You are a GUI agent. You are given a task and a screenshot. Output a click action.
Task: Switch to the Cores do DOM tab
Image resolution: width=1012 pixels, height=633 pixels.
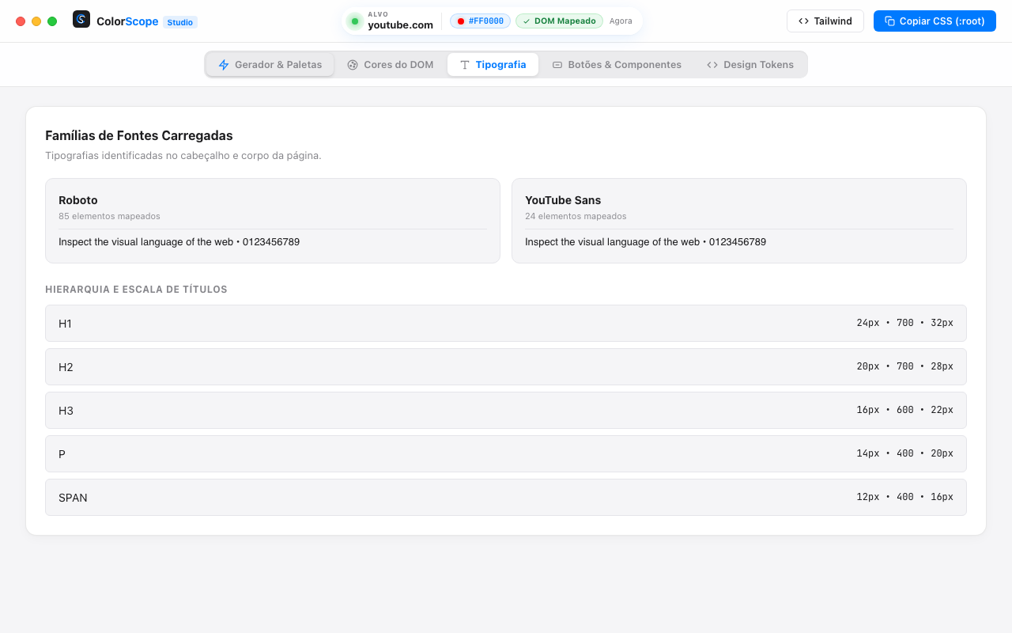391,65
